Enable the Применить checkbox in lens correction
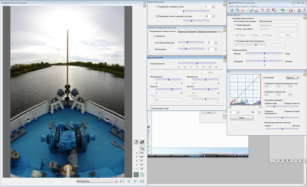307x187 pixels. [155, 36]
